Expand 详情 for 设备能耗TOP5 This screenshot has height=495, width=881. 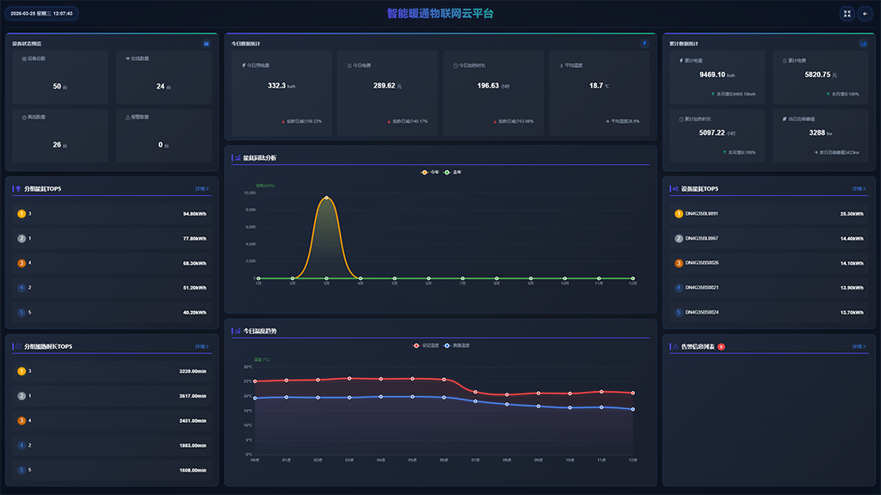coord(859,188)
